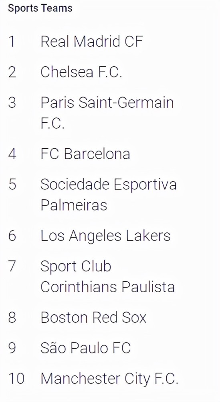
Task: Click rank number 10
Action: pyautogui.click(x=16, y=379)
